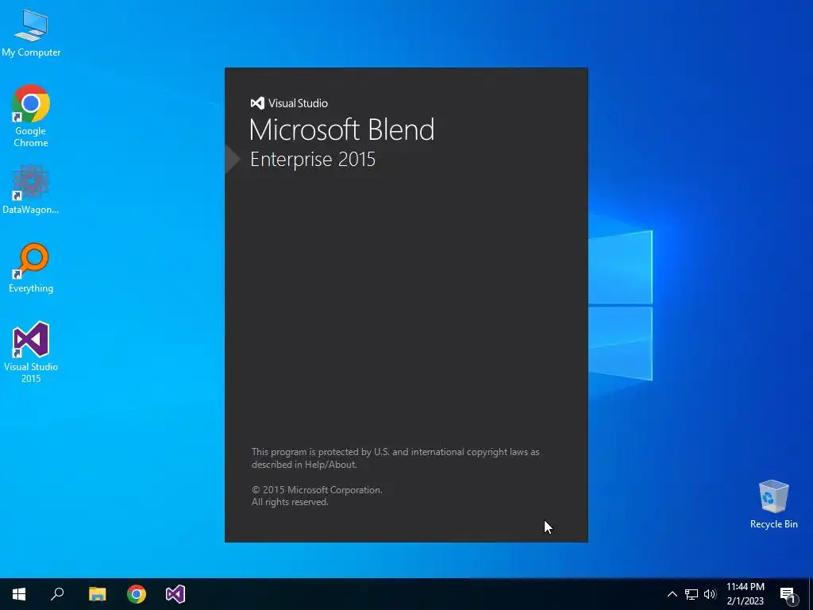Open the clock showing 11:44 PM
Viewport: 813px width, 610px height.
[745, 594]
